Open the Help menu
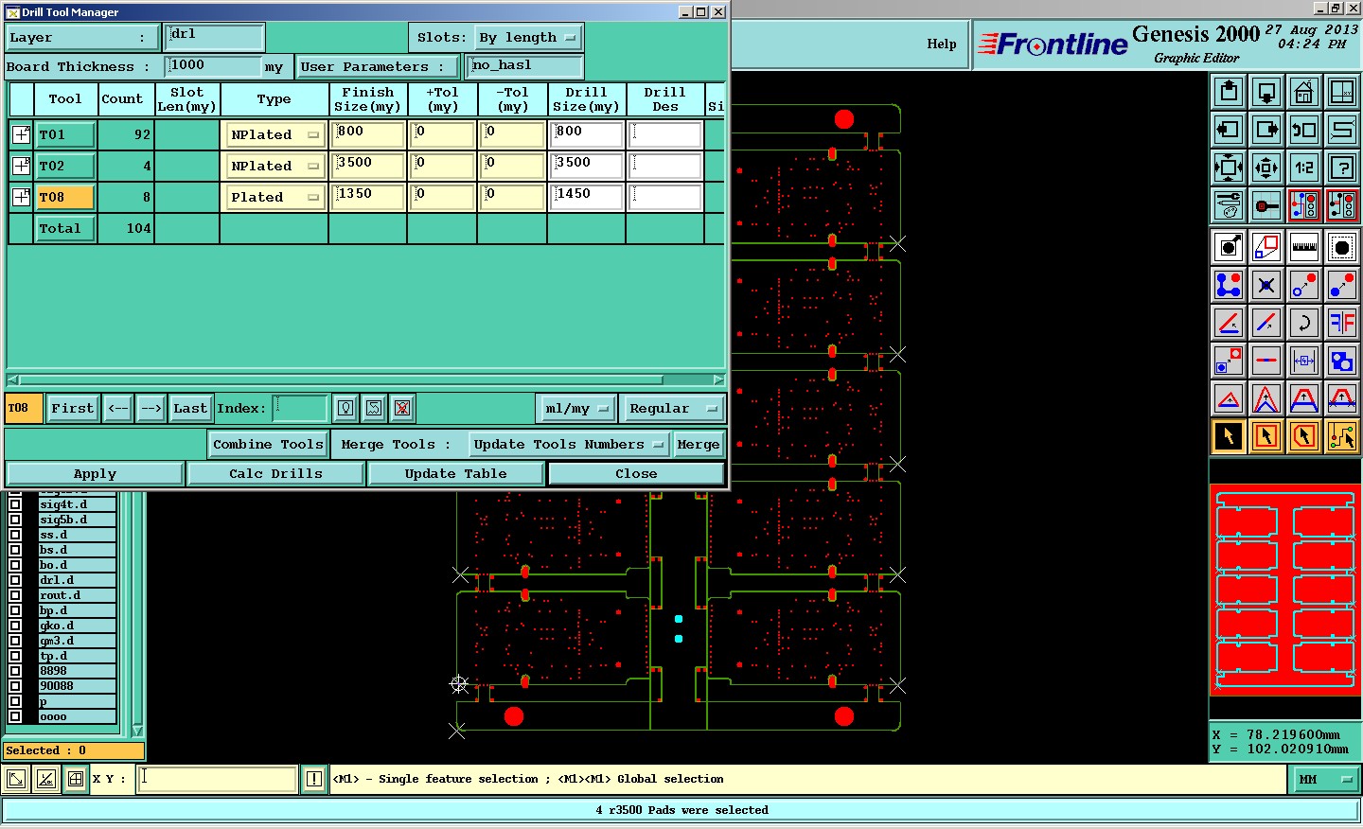 click(941, 44)
